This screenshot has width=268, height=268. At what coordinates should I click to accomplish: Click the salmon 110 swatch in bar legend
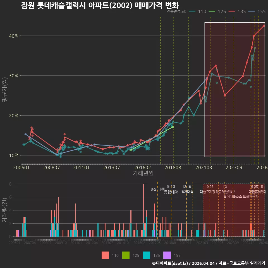pyautogui.click(x=105, y=255)
